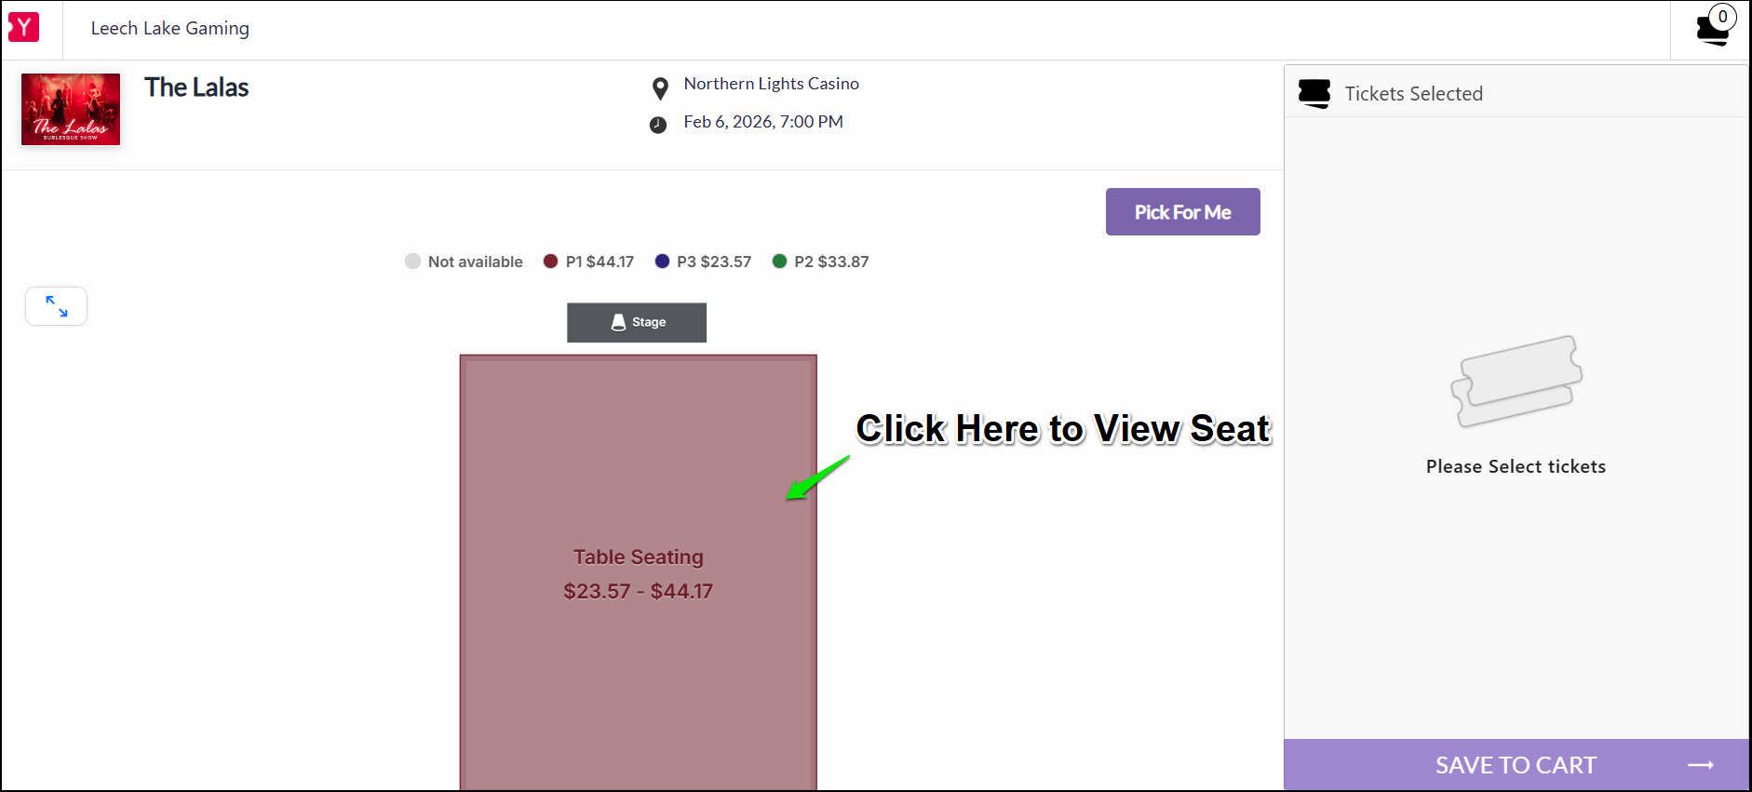Click the location pin icon

[x=660, y=88]
